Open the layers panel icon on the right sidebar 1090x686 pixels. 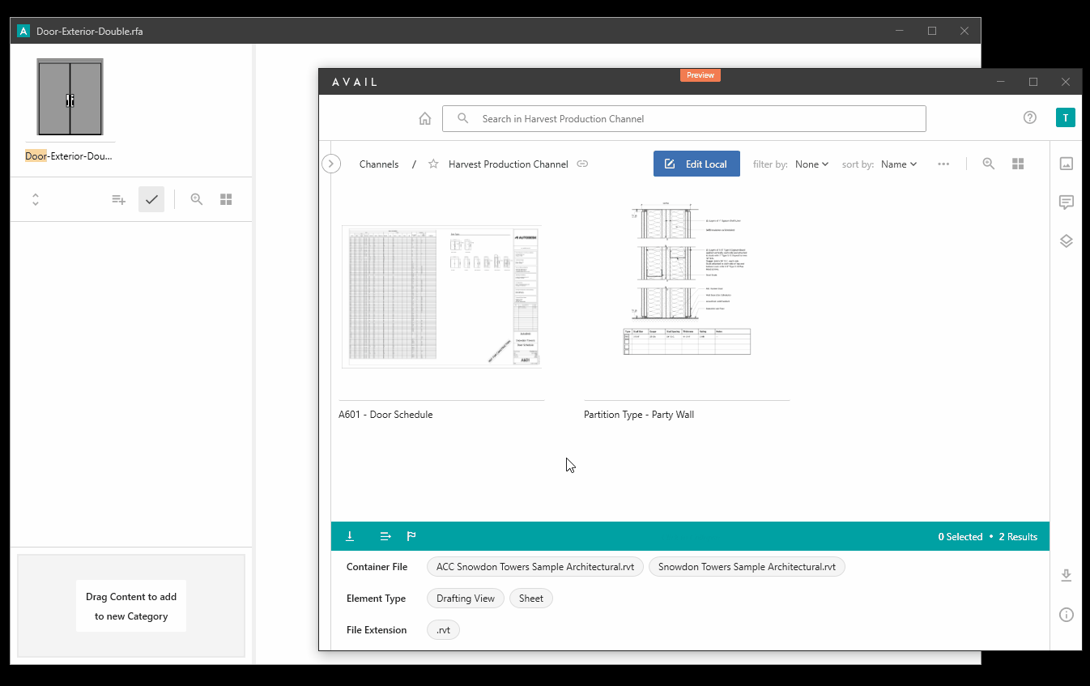coord(1066,241)
